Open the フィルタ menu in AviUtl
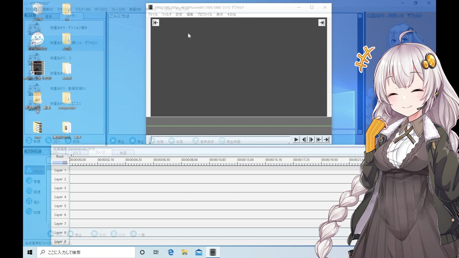The height and width of the screenshot is (258, 459). pos(166,15)
